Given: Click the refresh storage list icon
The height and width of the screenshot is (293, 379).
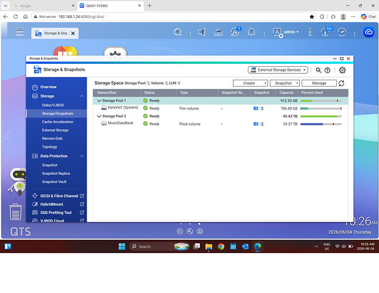Looking at the screenshot, I should click(x=342, y=83).
